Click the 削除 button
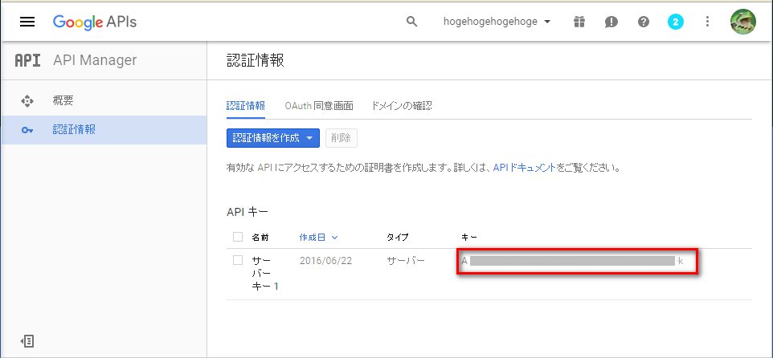Viewport: 773px width, 358px height. (342, 138)
